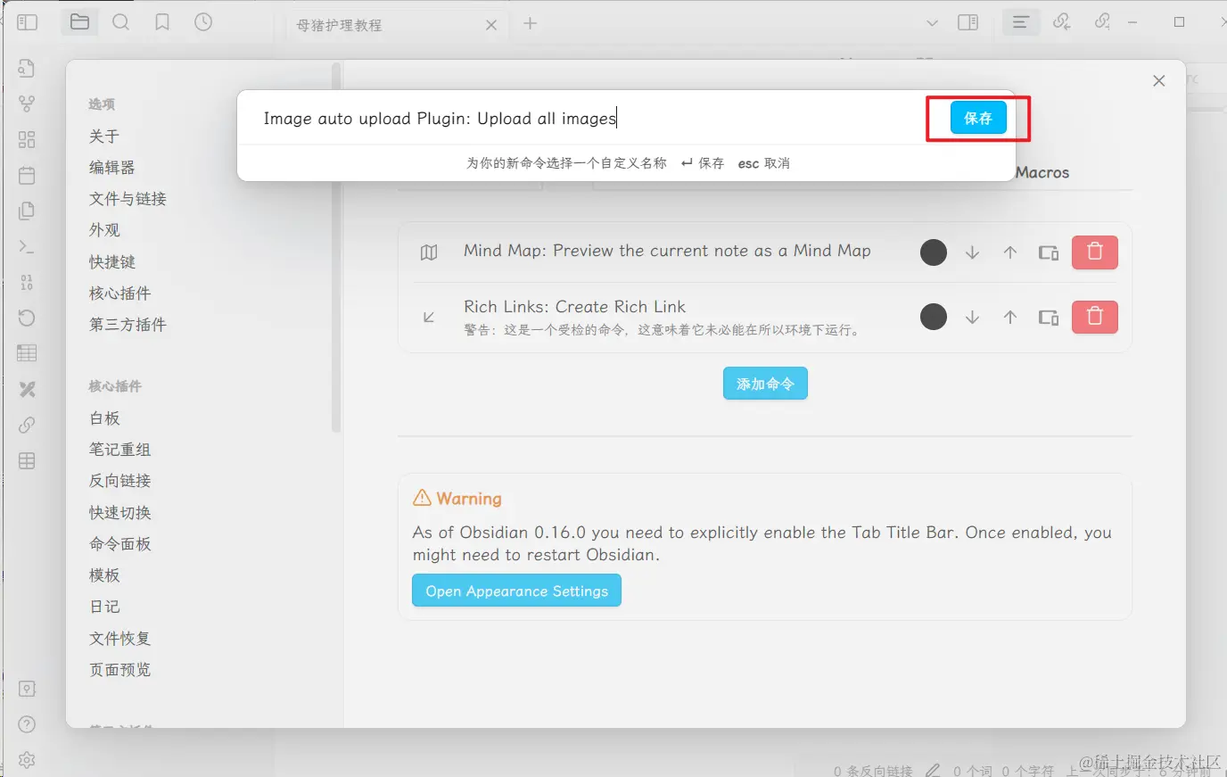This screenshot has height=777, width=1227.
Task: Open the help question-mark icon
Action: click(27, 724)
